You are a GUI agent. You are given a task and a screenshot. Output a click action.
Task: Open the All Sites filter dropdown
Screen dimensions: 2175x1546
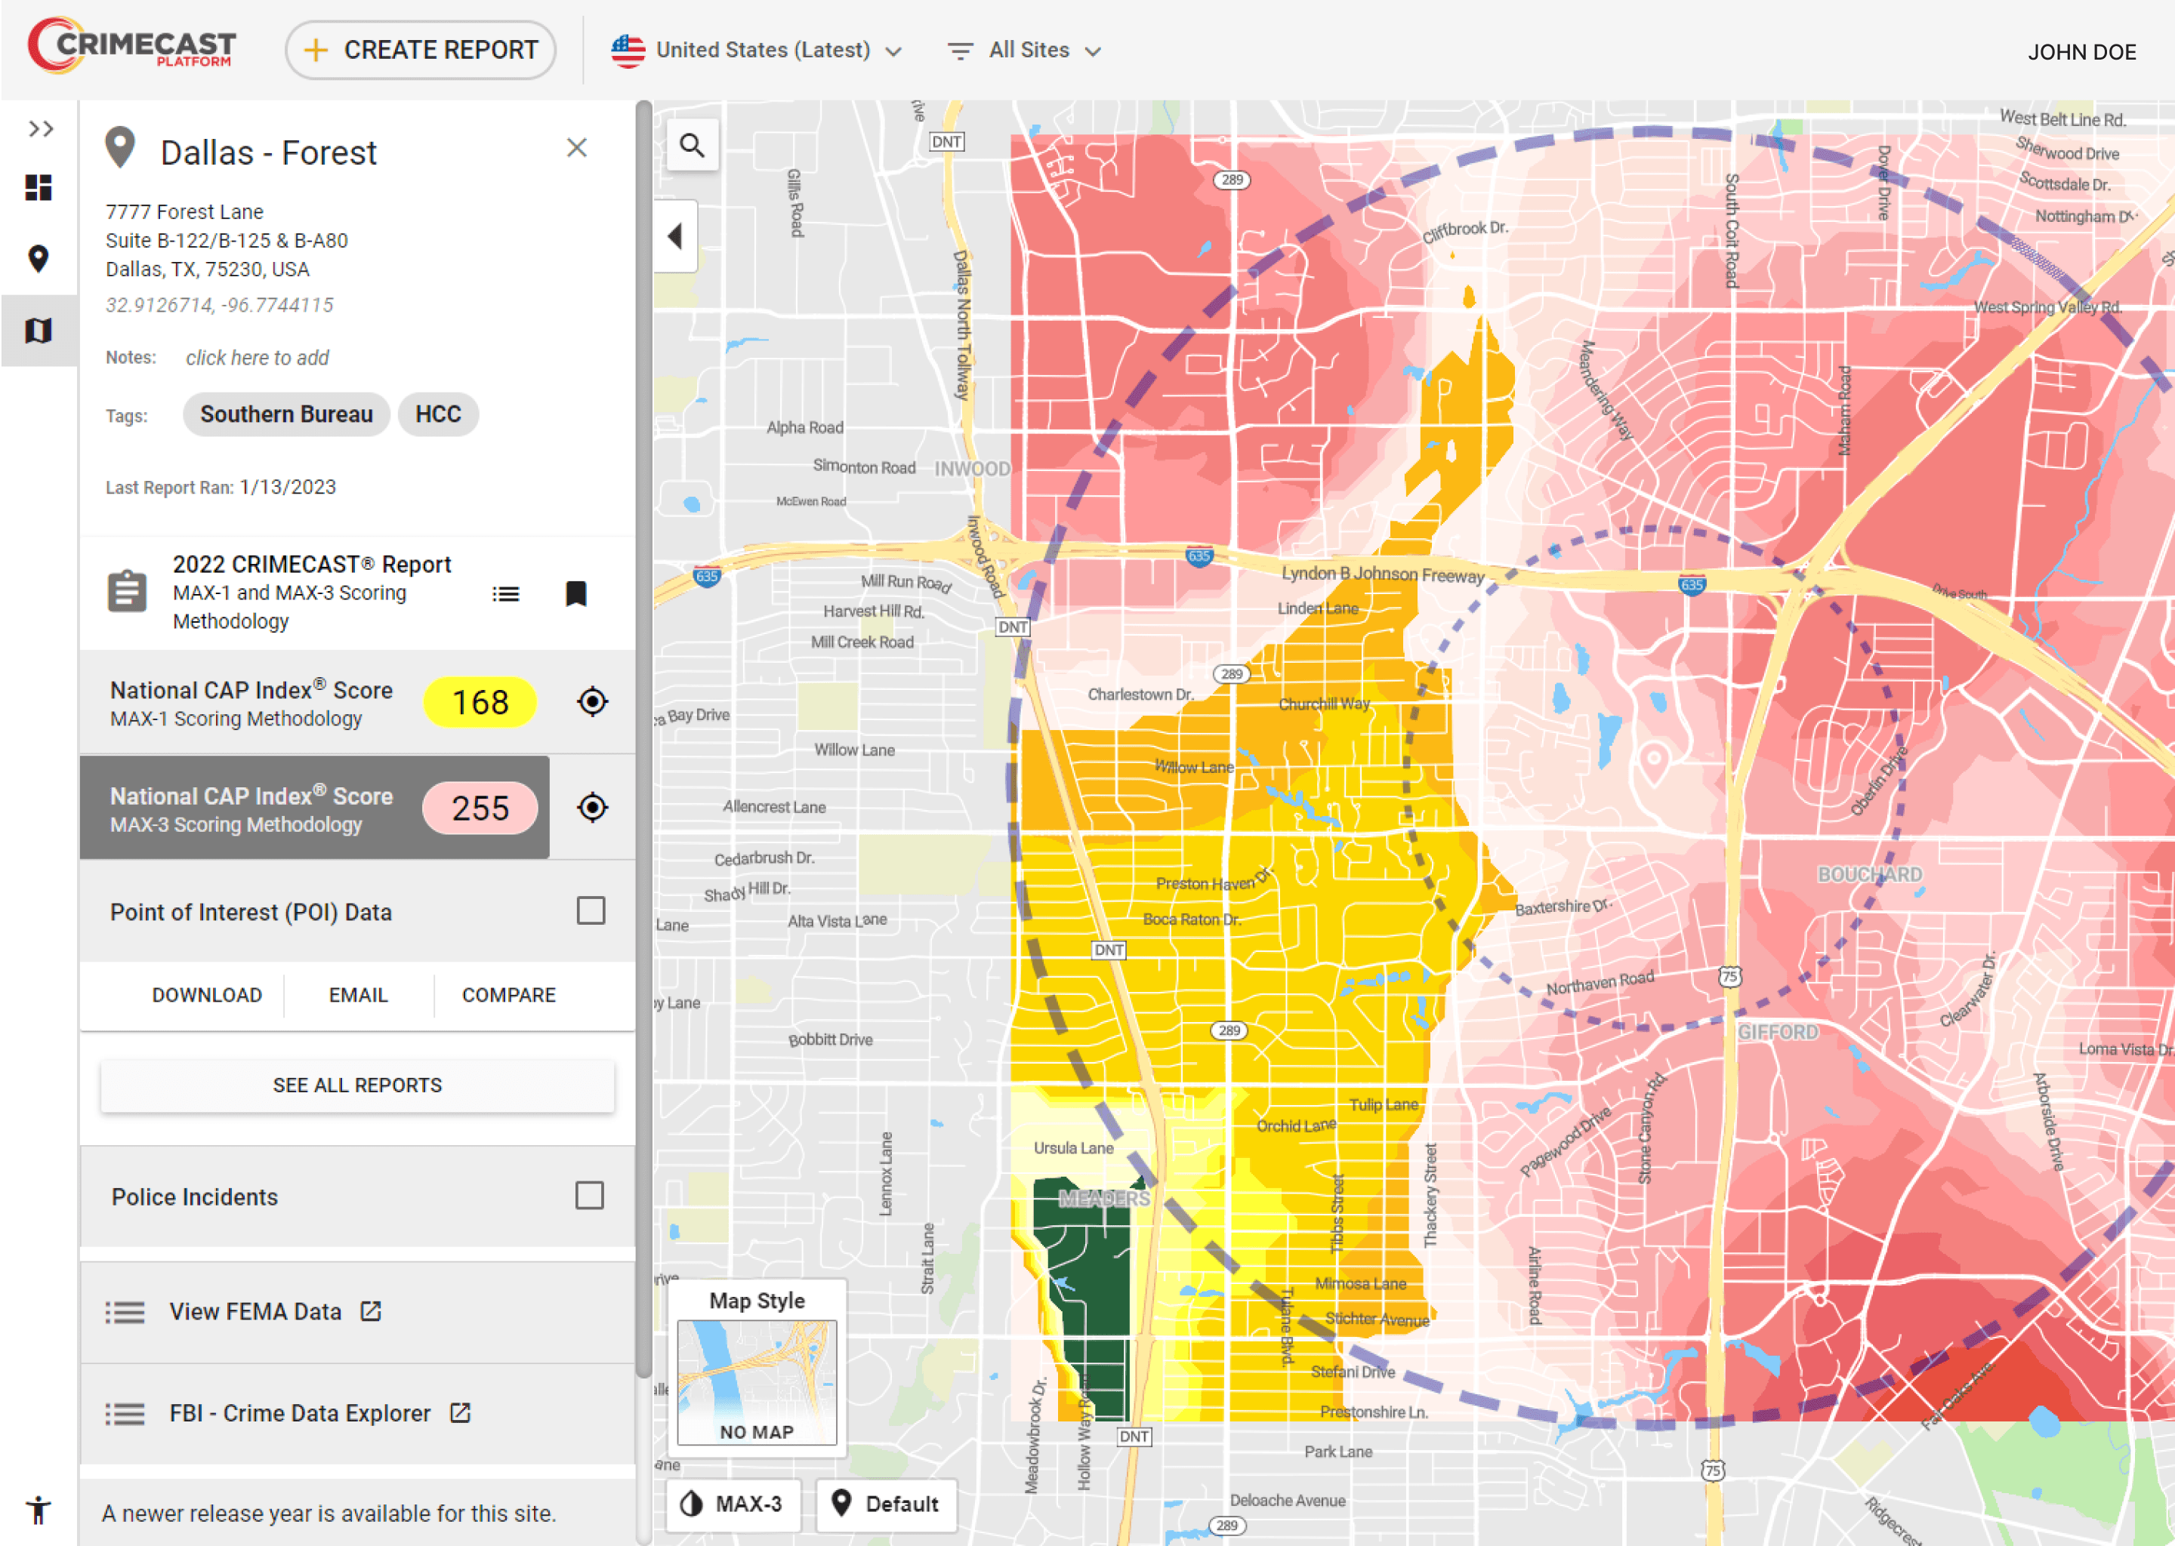pyautogui.click(x=1026, y=51)
